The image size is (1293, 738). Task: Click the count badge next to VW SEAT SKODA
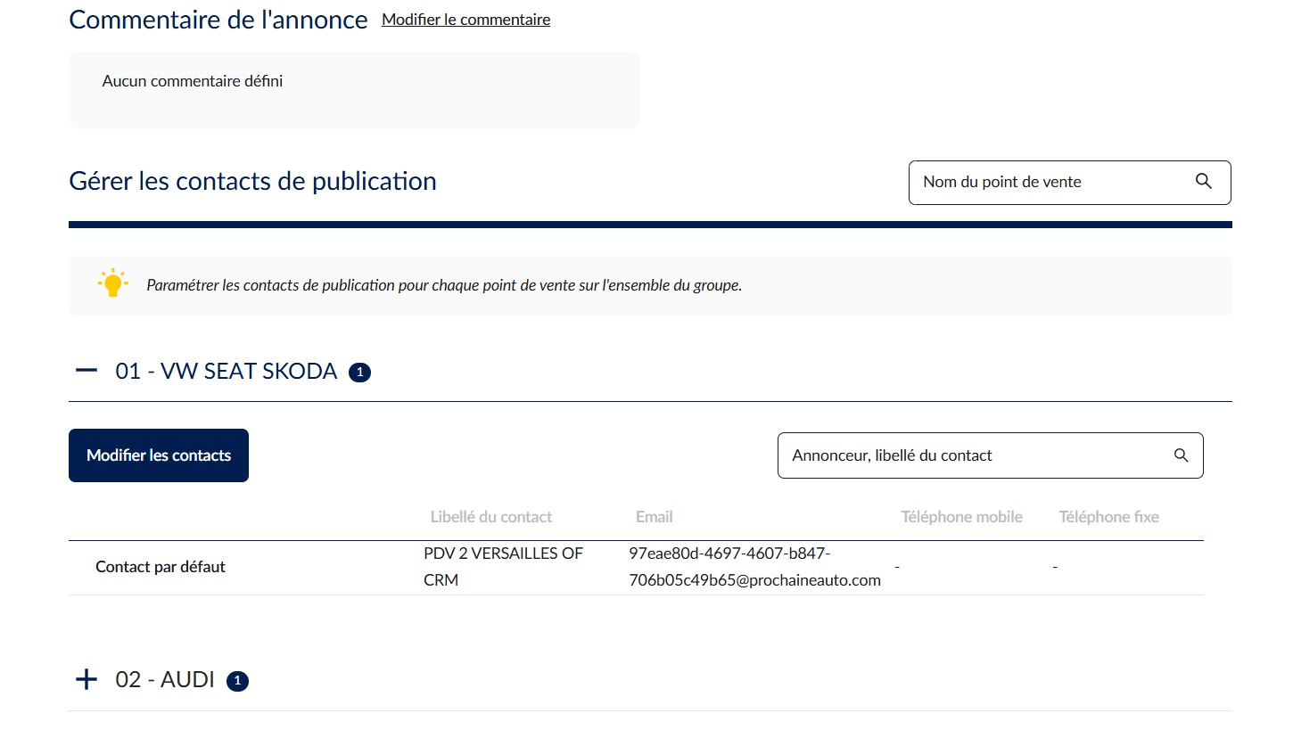point(359,373)
